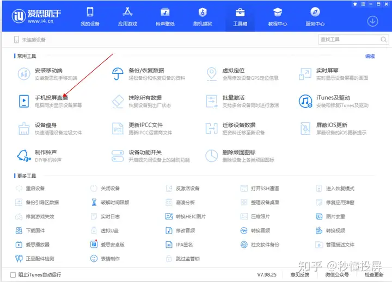Click 实时日志 tool
The image size is (392, 282).
point(105,216)
